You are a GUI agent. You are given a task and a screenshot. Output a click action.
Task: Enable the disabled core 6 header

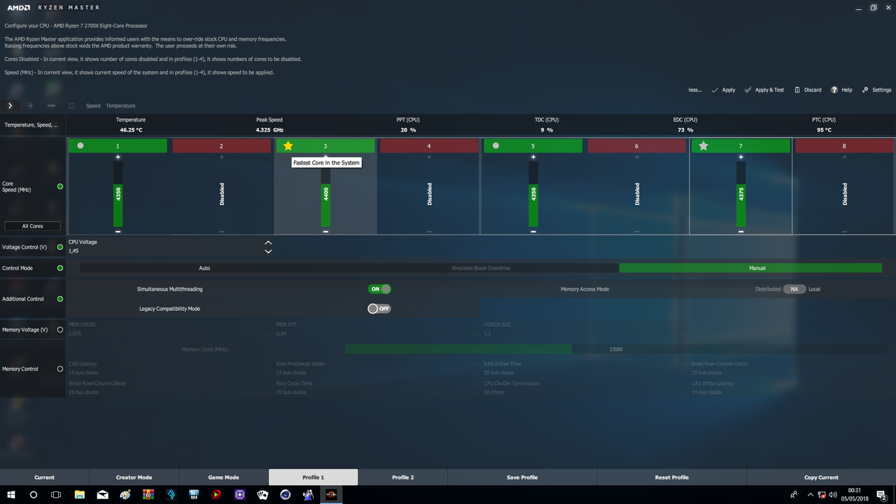click(x=636, y=146)
